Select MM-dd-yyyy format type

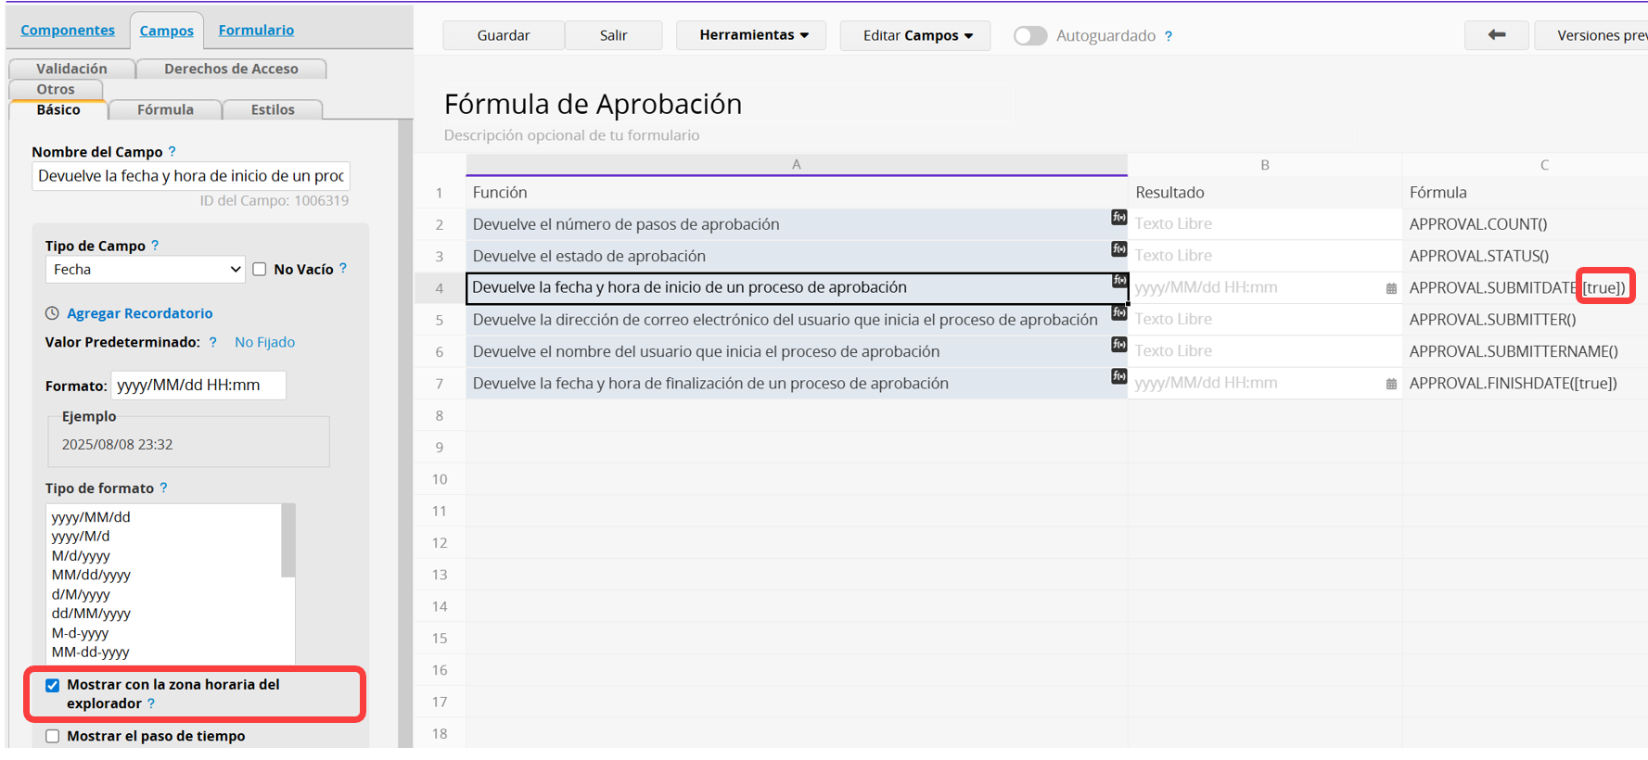pos(90,652)
